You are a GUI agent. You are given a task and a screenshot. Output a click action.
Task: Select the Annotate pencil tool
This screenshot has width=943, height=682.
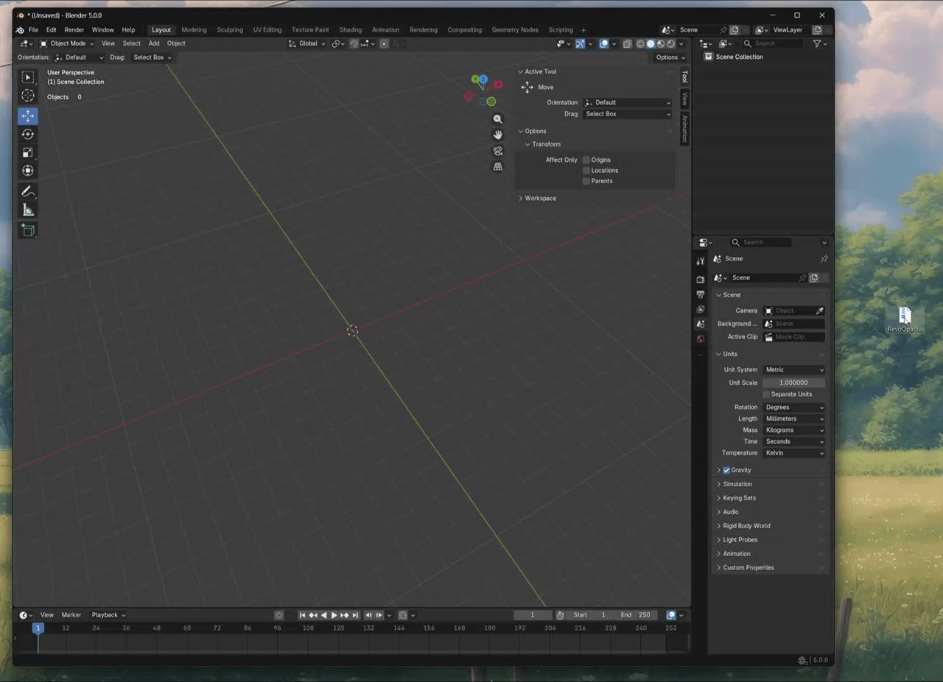coord(28,191)
